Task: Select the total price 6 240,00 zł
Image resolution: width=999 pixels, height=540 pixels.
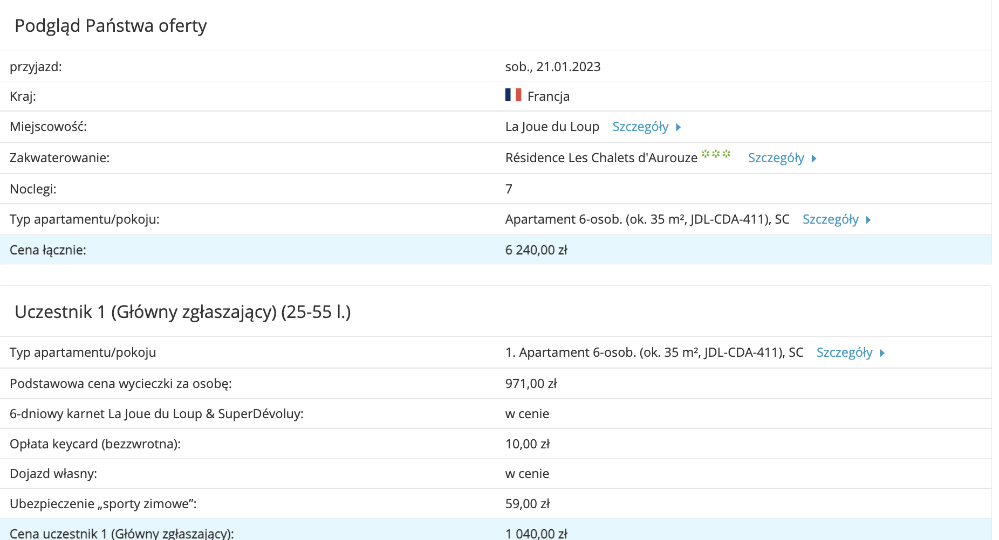Action: pyautogui.click(x=536, y=250)
